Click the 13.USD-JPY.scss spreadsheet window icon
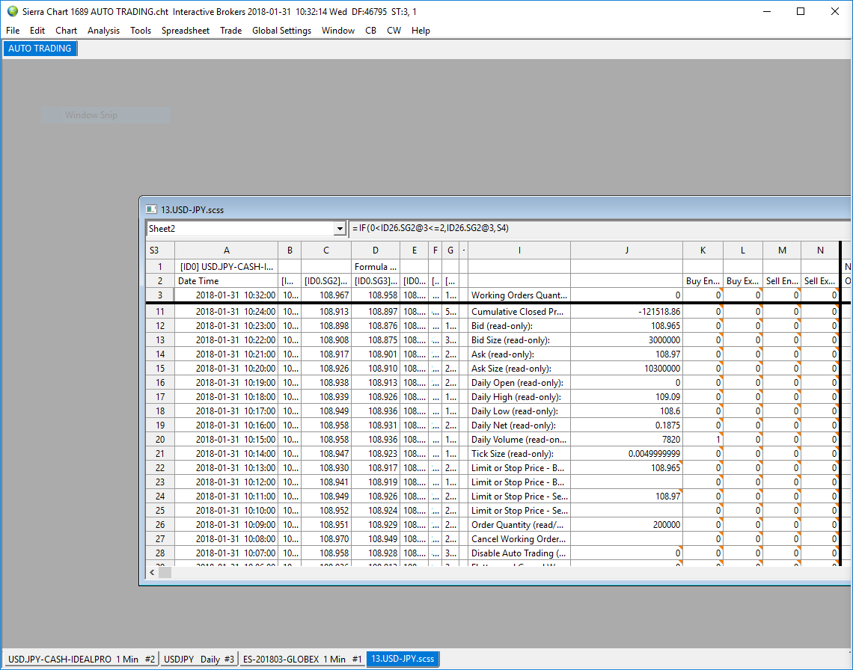The height and width of the screenshot is (670, 853). pyautogui.click(x=151, y=209)
